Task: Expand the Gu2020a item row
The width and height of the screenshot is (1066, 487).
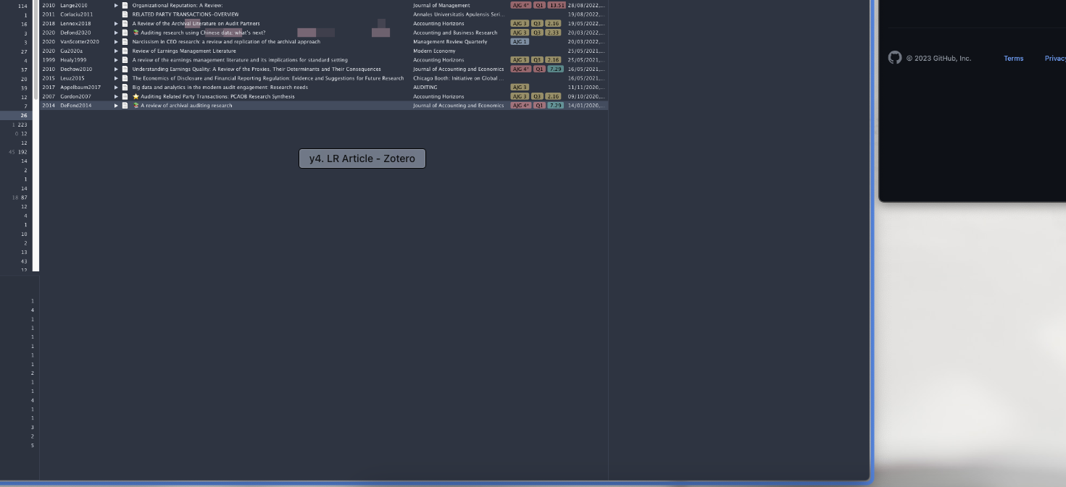Action: tap(116, 51)
